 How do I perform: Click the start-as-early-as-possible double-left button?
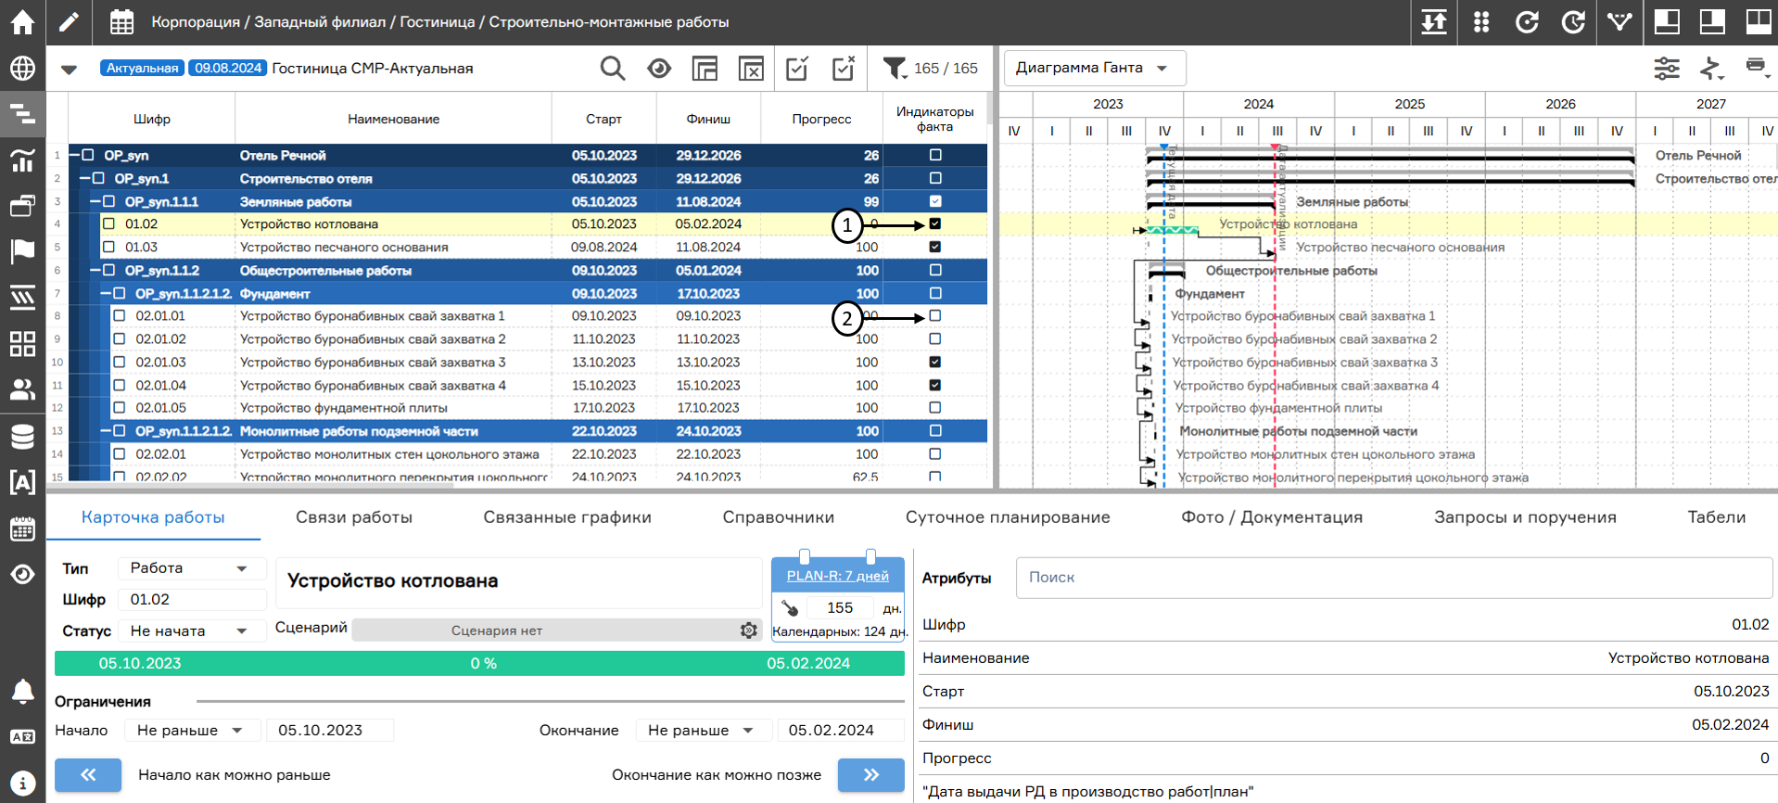pyautogui.click(x=88, y=774)
